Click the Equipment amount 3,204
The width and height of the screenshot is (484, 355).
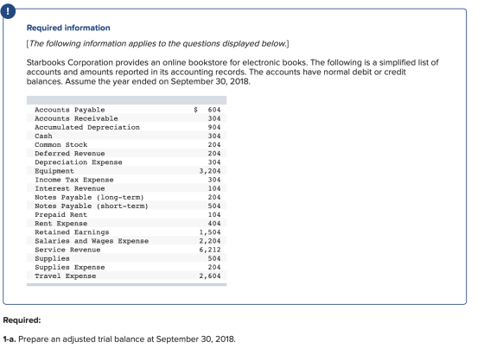(x=209, y=171)
